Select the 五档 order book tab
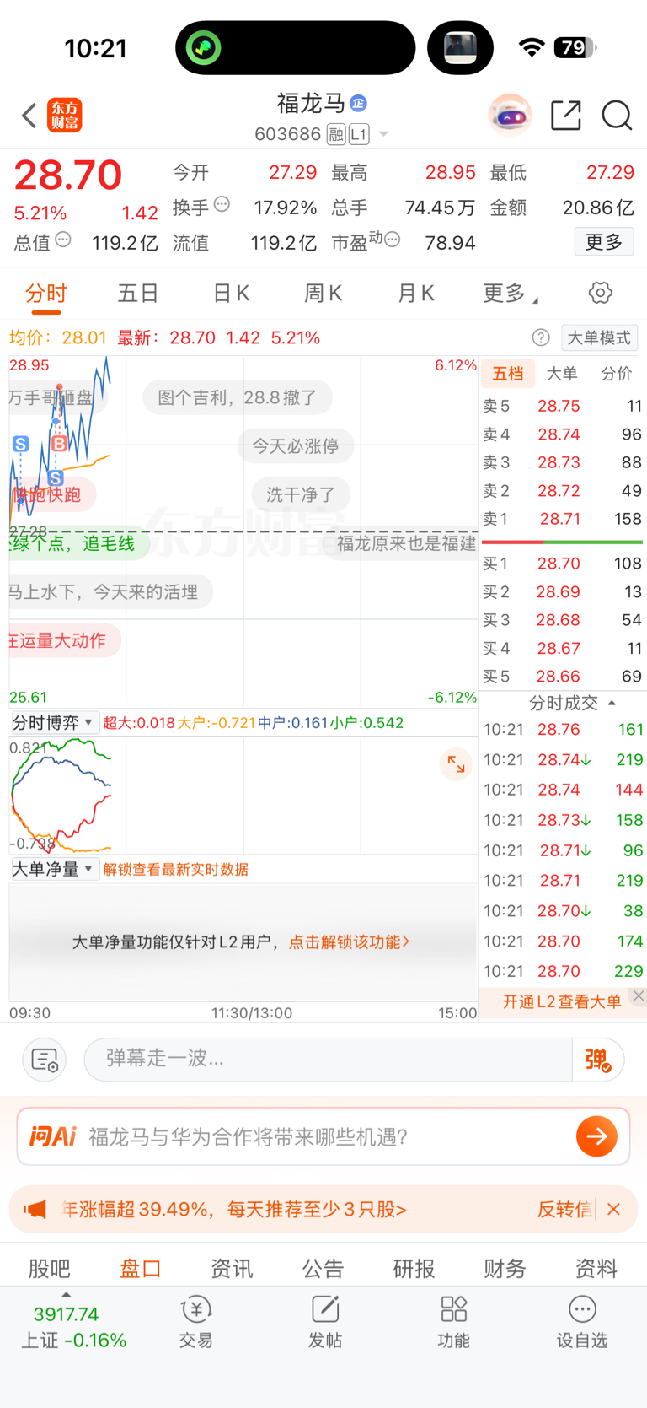This screenshot has height=1408, width=647. click(508, 374)
